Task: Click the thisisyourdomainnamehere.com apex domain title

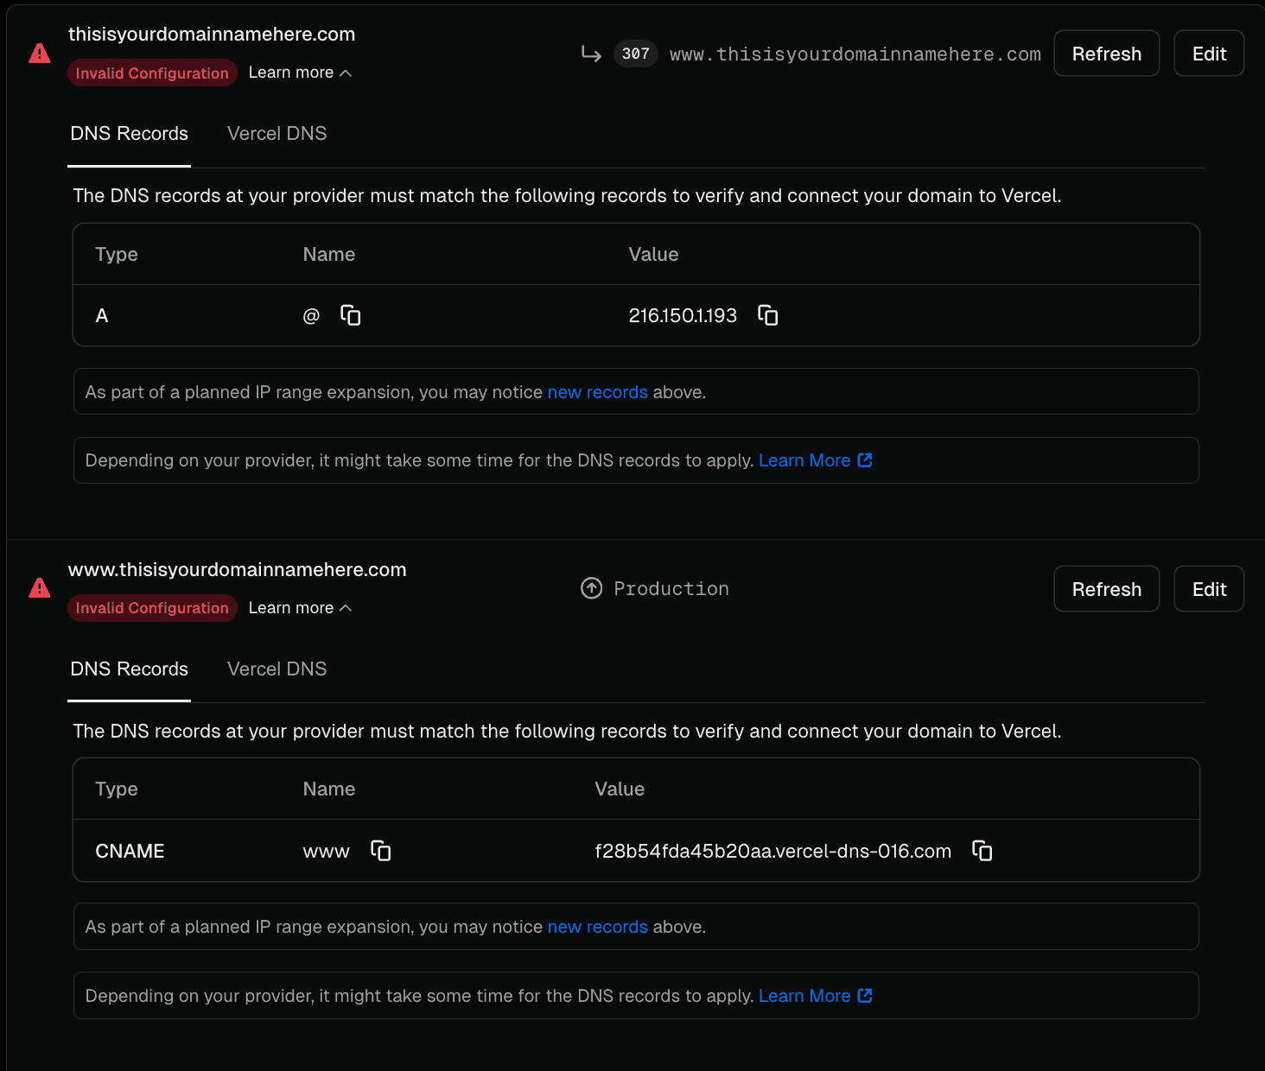Action: click(212, 35)
